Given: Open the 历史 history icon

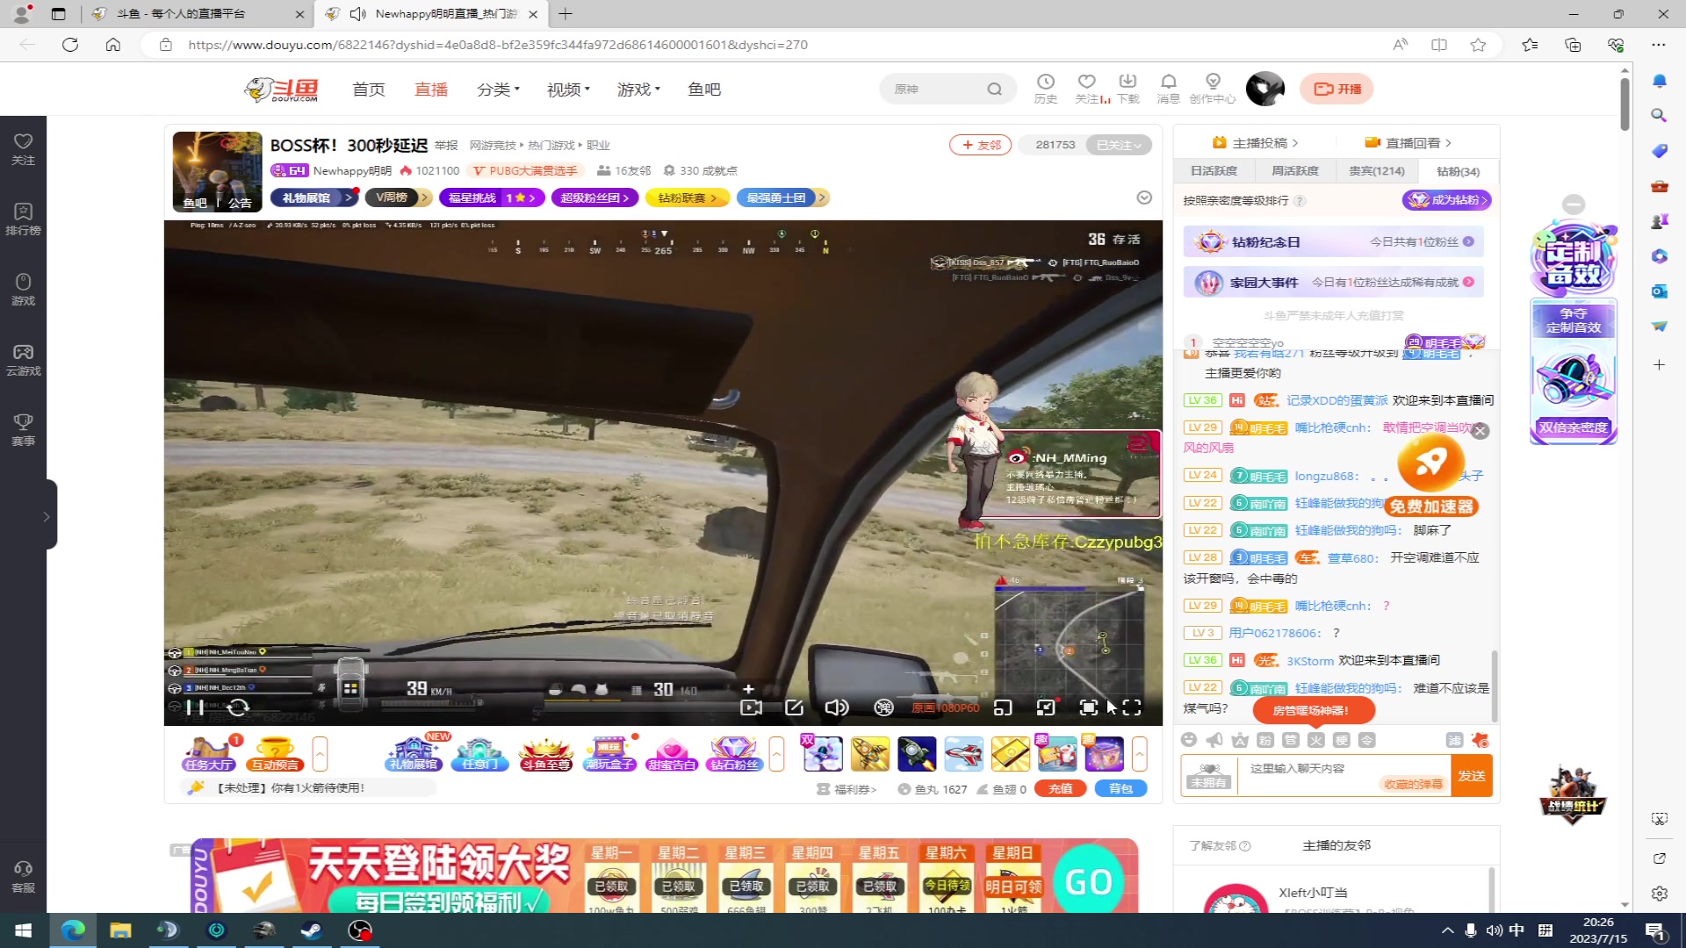Looking at the screenshot, I should click(1045, 89).
